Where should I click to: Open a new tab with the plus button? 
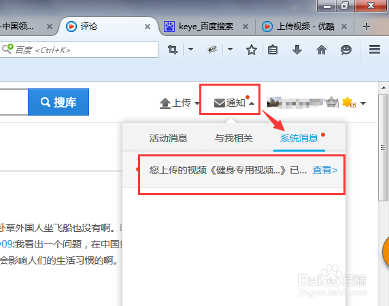coord(367,27)
